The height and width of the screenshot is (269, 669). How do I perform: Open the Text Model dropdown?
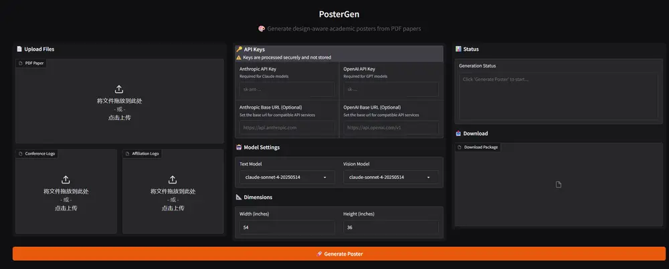(x=287, y=177)
